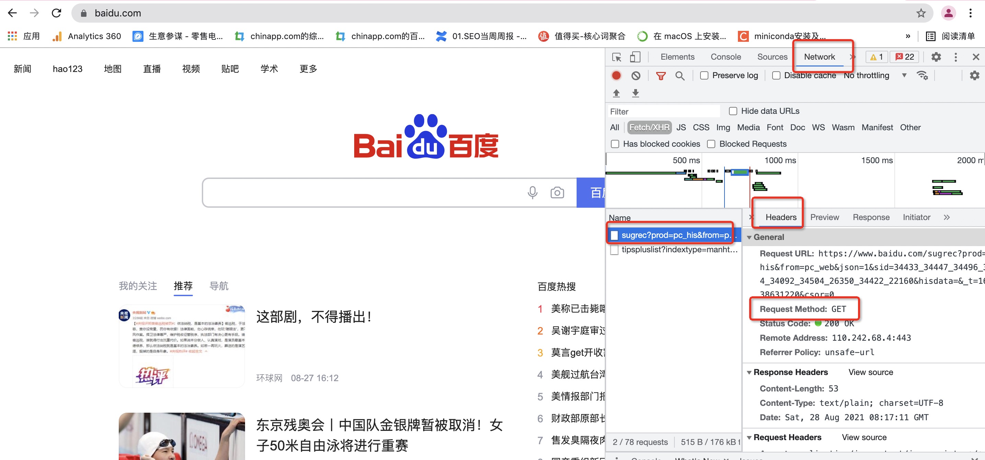Expand the hidden bookmarks via the chevron
Viewport: 985px width, 460px height.
pyautogui.click(x=908, y=36)
